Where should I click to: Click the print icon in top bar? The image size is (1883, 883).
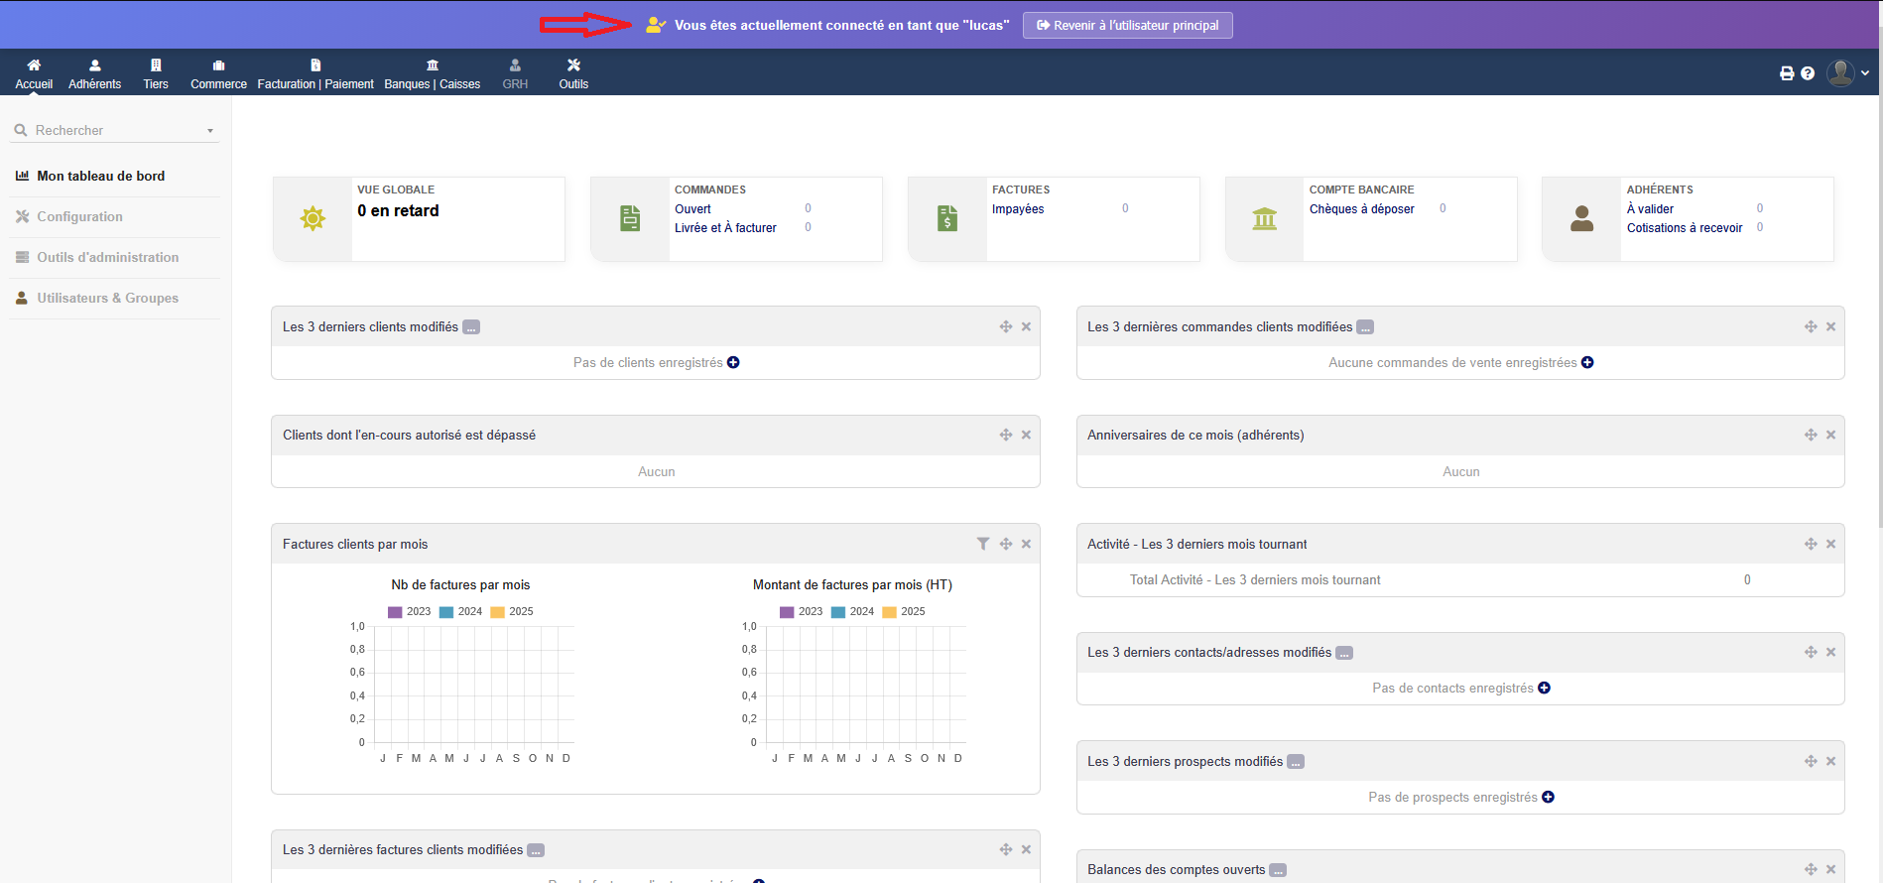1787,73
